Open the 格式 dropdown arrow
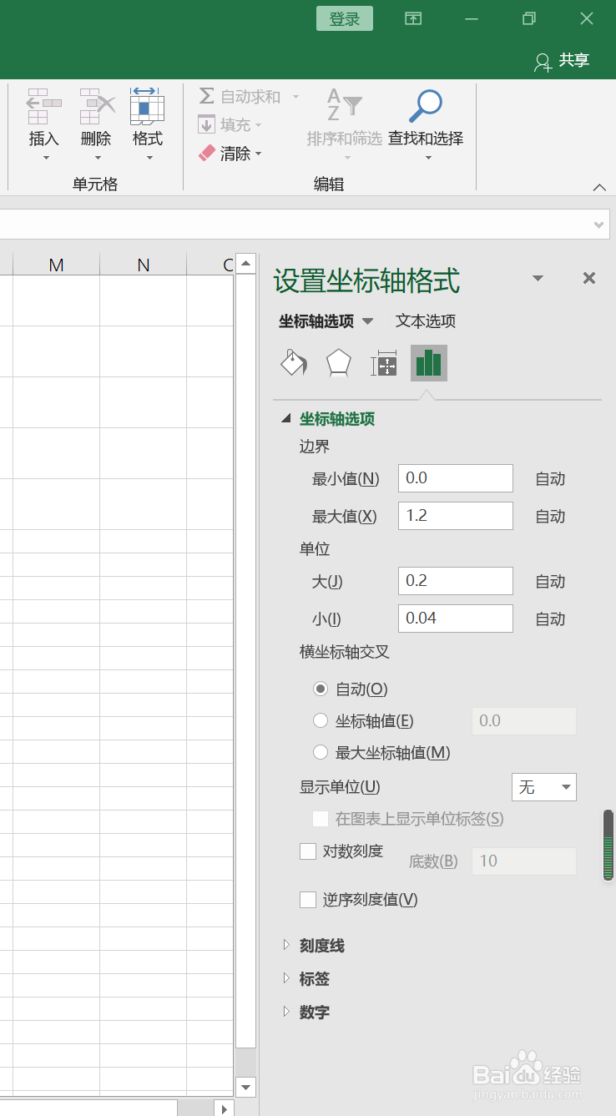The image size is (616, 1116). tap(148, 158)
